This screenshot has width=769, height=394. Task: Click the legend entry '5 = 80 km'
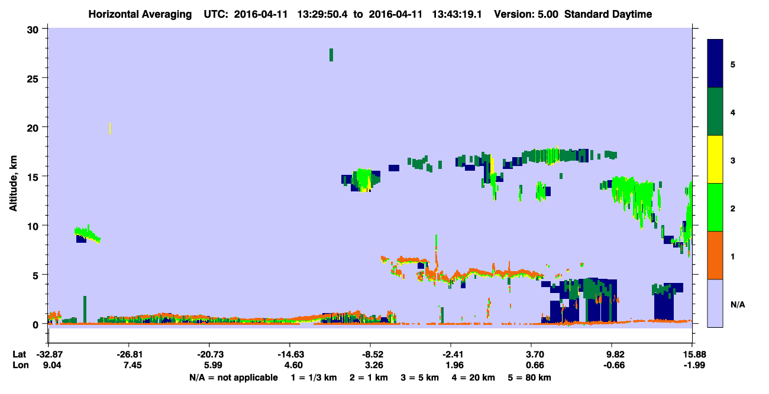(x=530, y=377)
